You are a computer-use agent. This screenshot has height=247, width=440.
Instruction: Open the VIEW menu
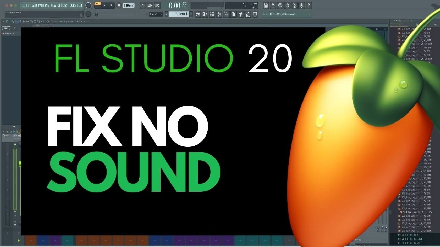(x=53, y=5)
